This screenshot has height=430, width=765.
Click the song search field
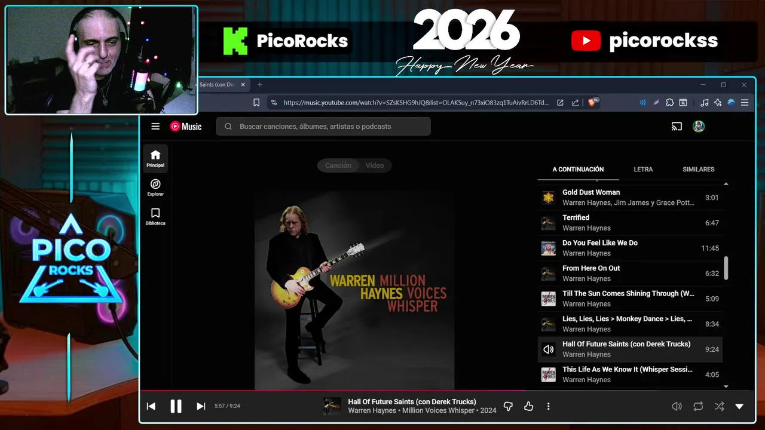pos(323,126)
